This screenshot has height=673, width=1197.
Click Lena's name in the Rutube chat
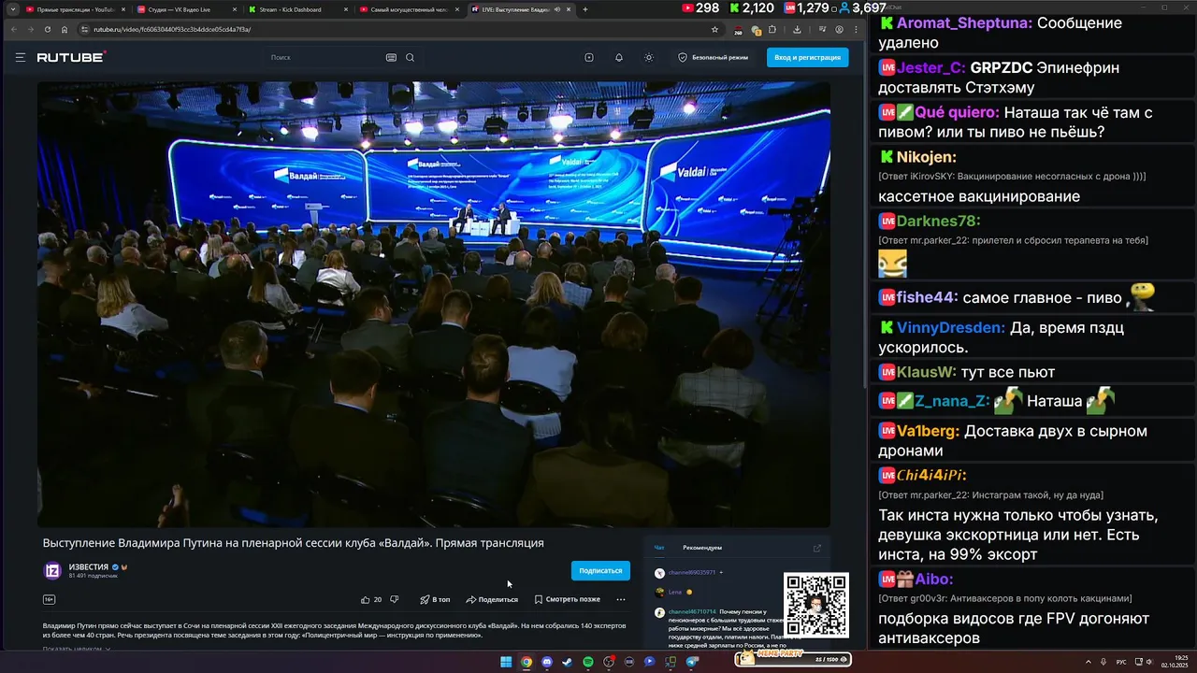click(x=675, y=592)
